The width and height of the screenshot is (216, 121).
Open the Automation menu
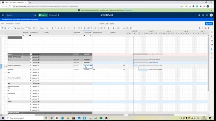tap(9, 24)
